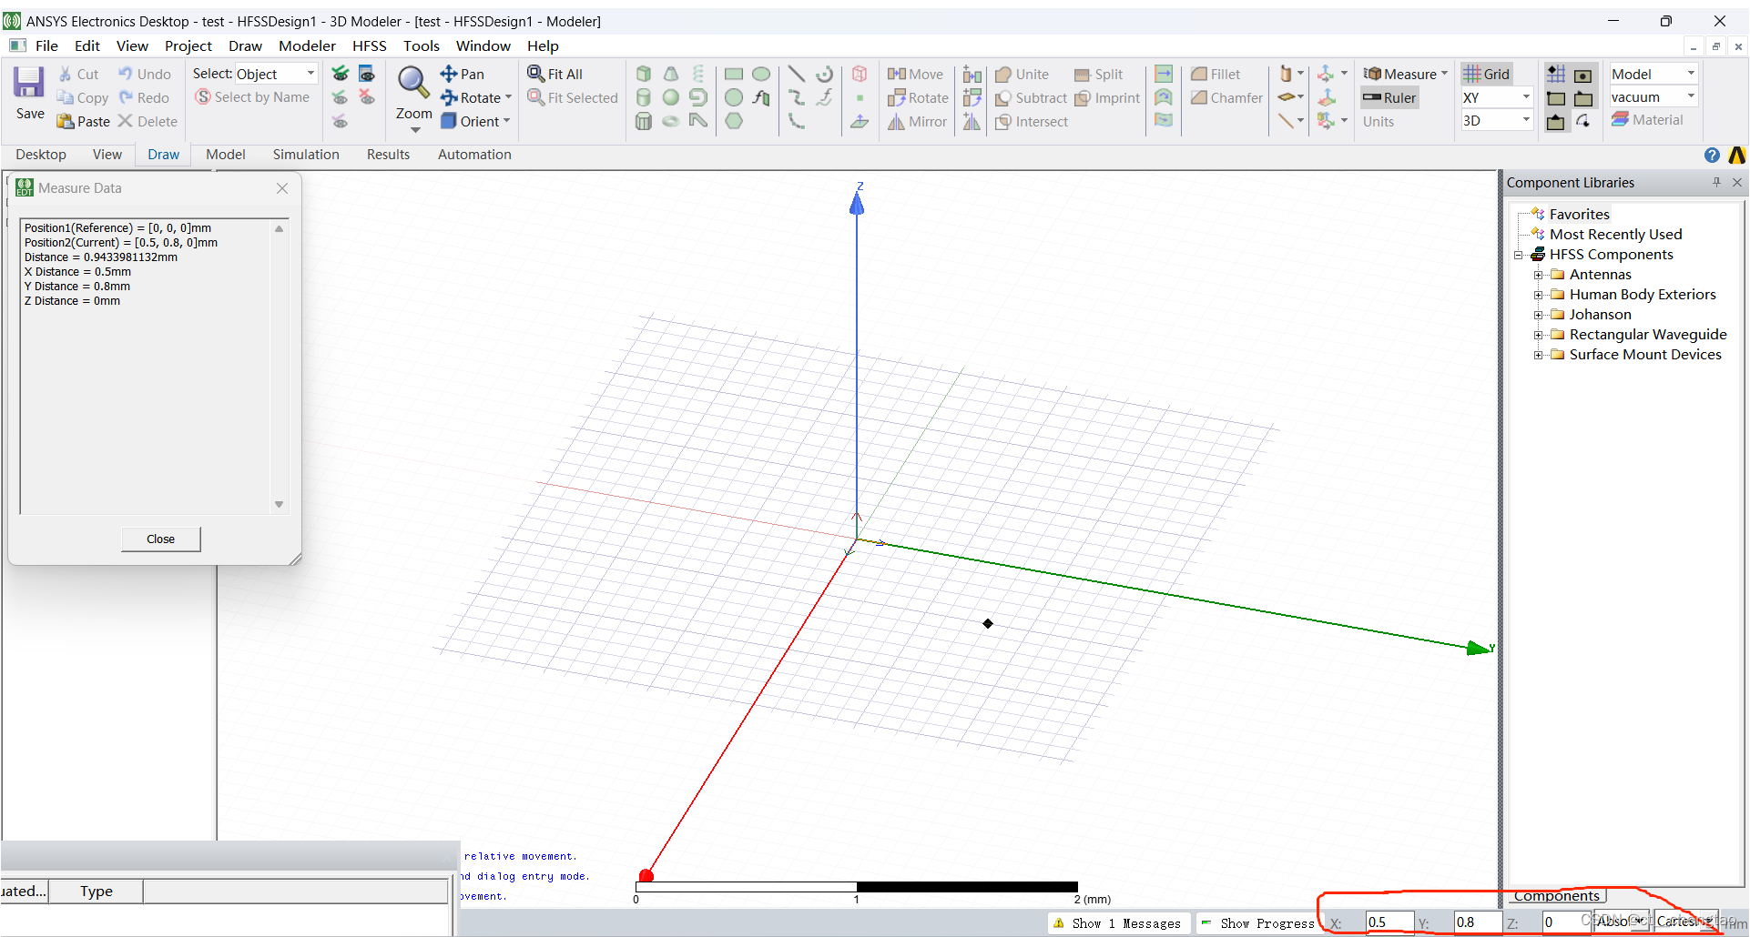Image resolution: width=1750 pixels, height=937 pixels.
Task: Click the X coordinate input field
Action: pyautogui.click(x=1389, y=922)
